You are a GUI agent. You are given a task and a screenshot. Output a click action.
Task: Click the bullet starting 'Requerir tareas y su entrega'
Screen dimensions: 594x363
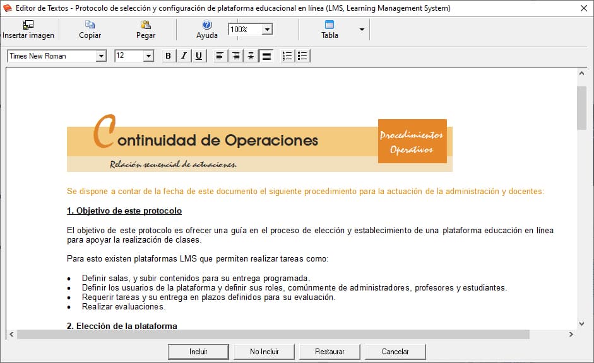[x=208, y=297]
